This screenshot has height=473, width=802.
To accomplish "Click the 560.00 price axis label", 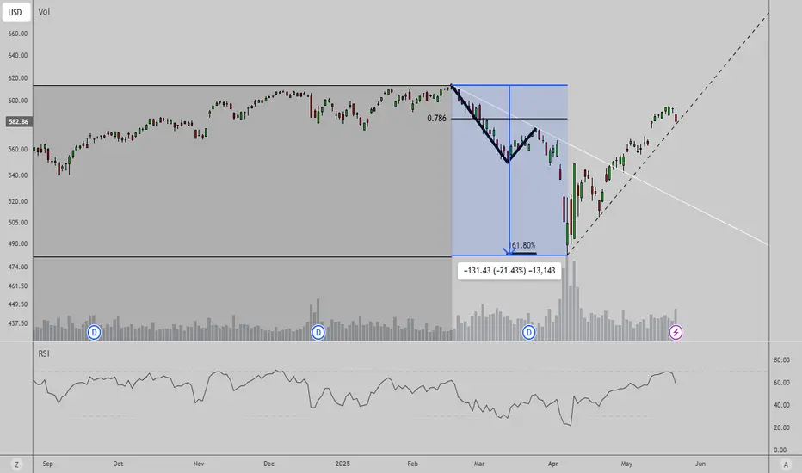I will (x=18, y=150).
